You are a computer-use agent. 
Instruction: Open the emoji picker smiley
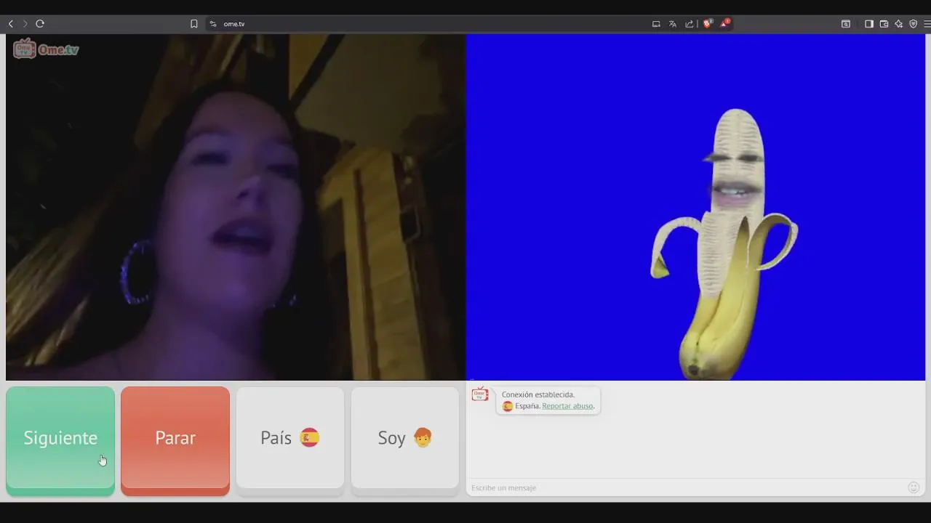(914, 487)
